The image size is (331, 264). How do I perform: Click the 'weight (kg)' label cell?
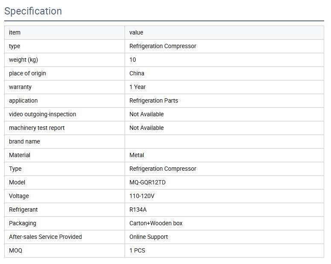[23, 60]
